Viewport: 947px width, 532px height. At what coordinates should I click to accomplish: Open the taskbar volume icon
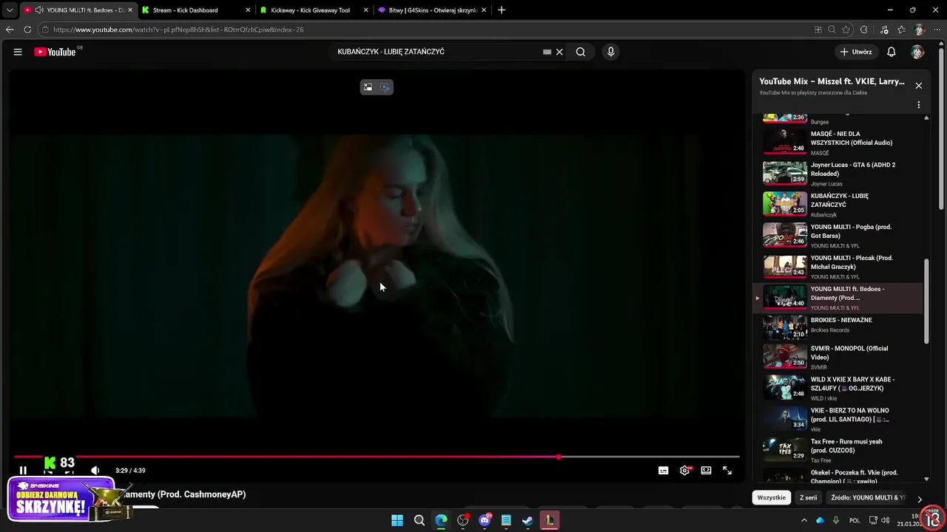(886, 520)
